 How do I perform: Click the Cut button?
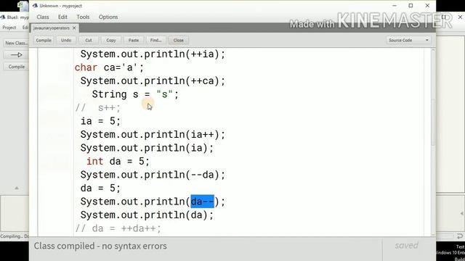pyautogui.click(x=89, y=41)
